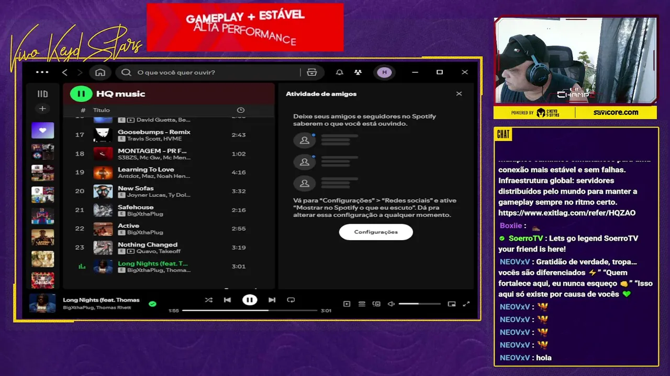670x376 pixels.
Task: Select the track 'Goosebumps - Remix'
Action: pos(154,132)
